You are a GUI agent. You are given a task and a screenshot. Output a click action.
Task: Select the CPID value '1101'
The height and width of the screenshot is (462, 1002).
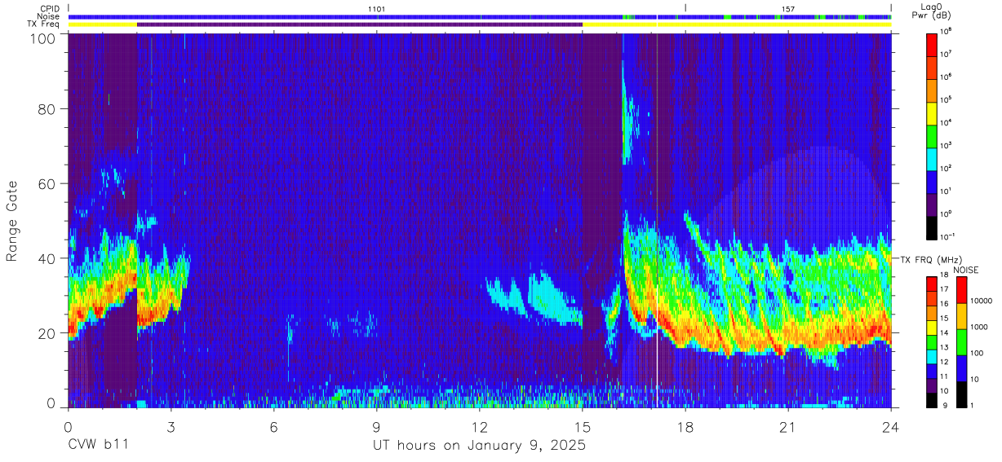click(x=376, y=8)
